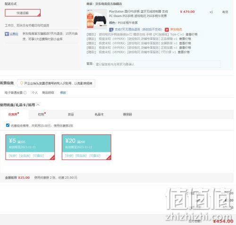This screenshot has height=225, width=236.
Task: Click the info icon next to 电子普通发票
Action: [x=25, y=92]
